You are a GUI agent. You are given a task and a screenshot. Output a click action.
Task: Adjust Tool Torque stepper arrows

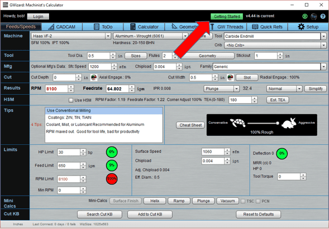click(x=303, y=177)
